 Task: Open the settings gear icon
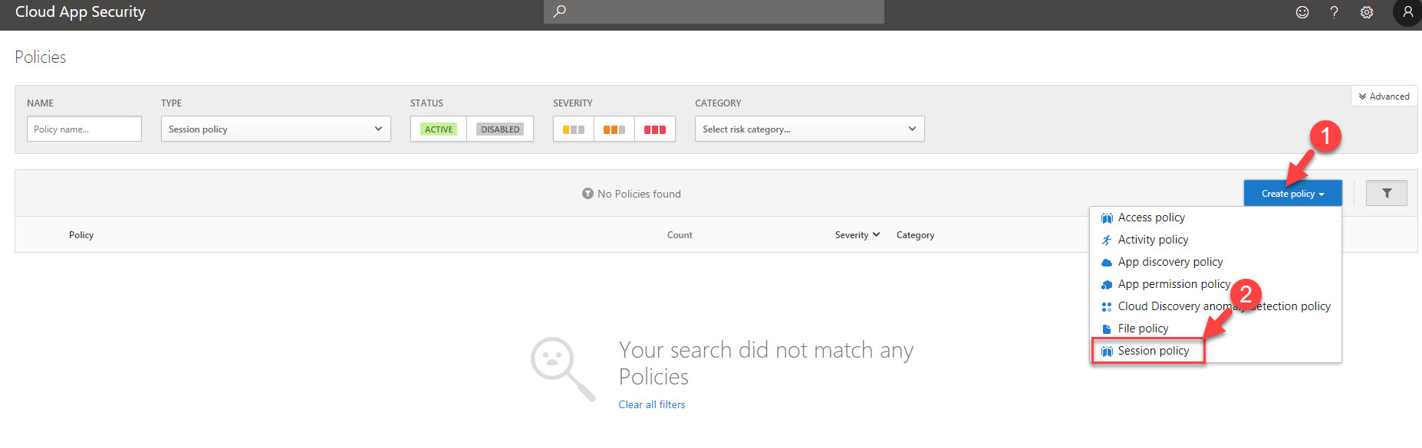(1367, 12)
